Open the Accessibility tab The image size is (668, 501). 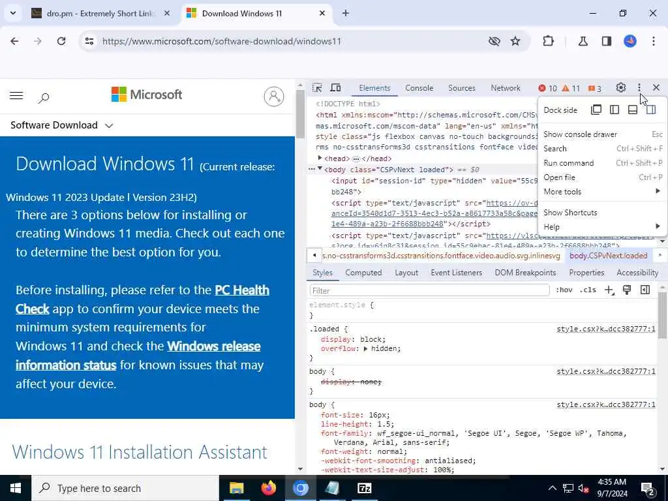pyautogui.click(x=637, y=273)
